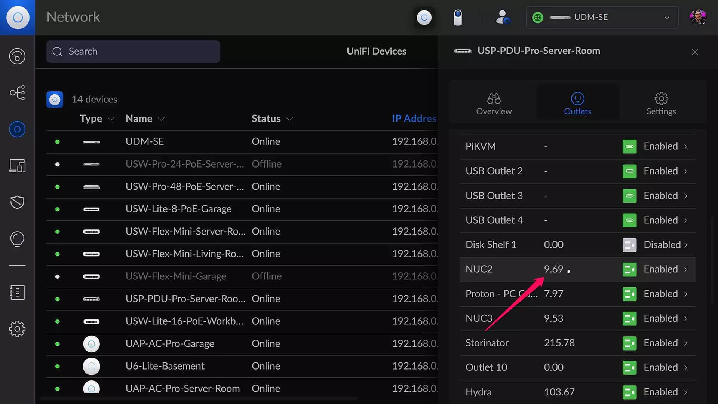Switch to the PDU Settings tab
This screenshot has height=404, width=718.
coord(661,104)
